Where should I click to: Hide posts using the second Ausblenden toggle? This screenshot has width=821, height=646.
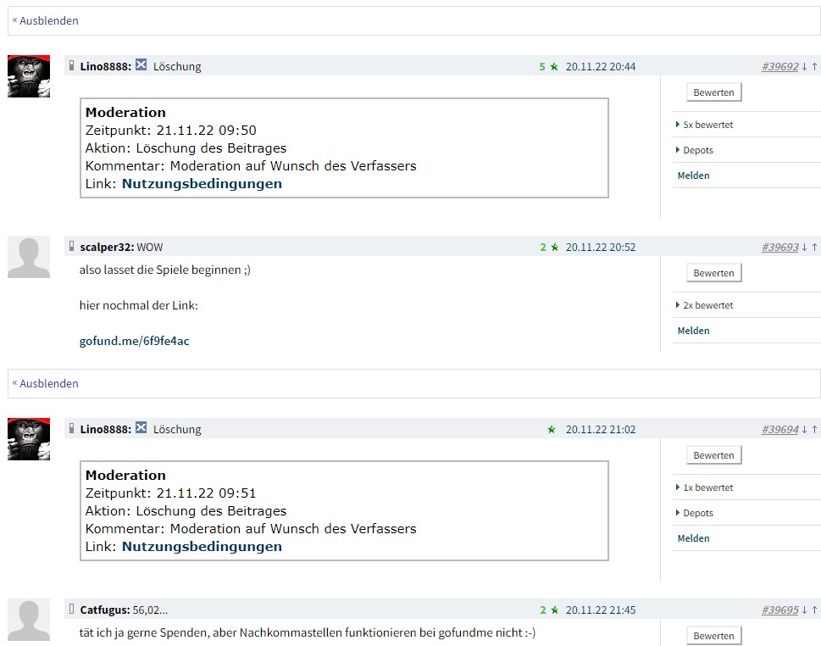tap(44, 383)
